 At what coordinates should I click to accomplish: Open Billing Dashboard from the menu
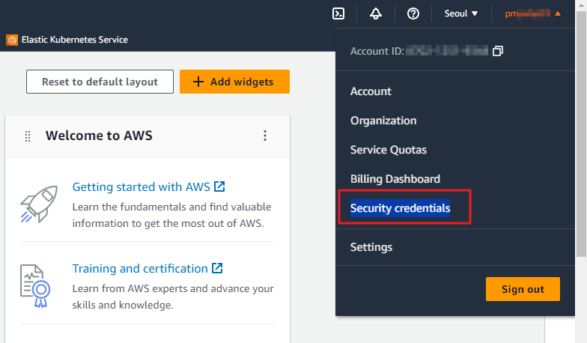(x=395, y=179)
